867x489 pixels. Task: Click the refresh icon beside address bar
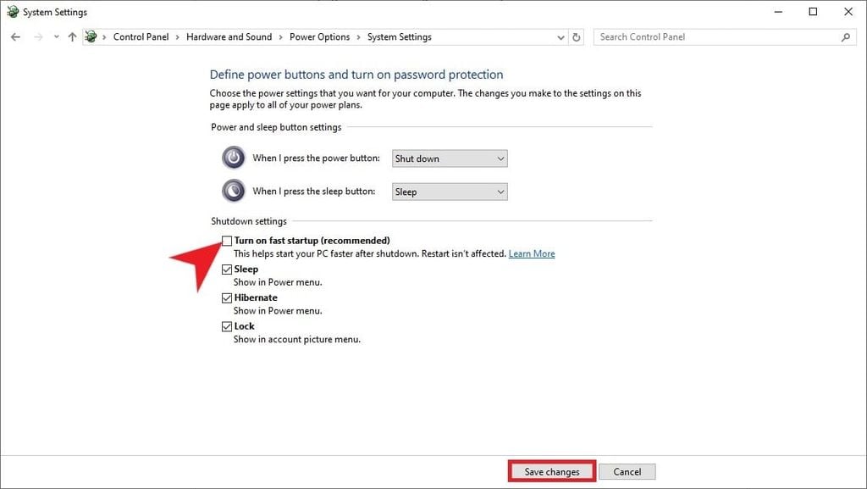click(577, 37)
